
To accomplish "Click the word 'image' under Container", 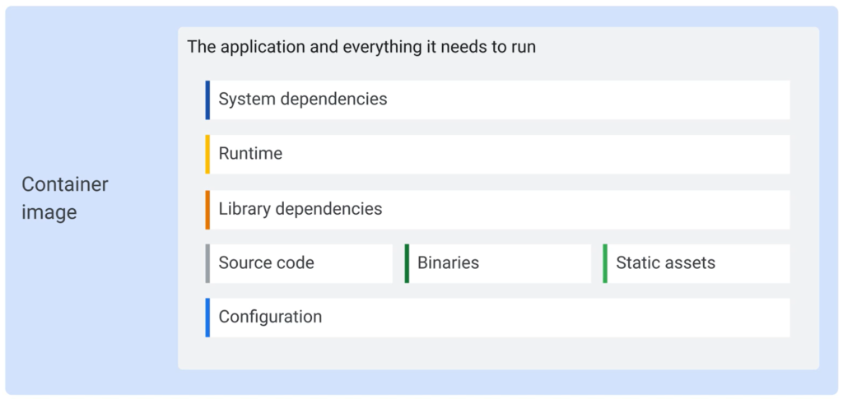I will [x=49, y=212].
